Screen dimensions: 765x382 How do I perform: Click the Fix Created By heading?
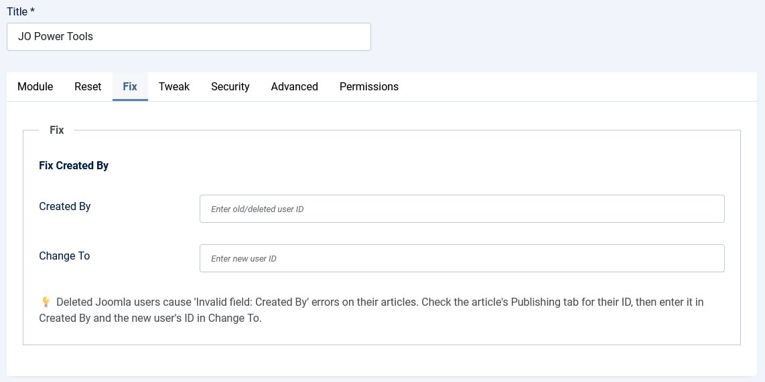coord(74,166)
